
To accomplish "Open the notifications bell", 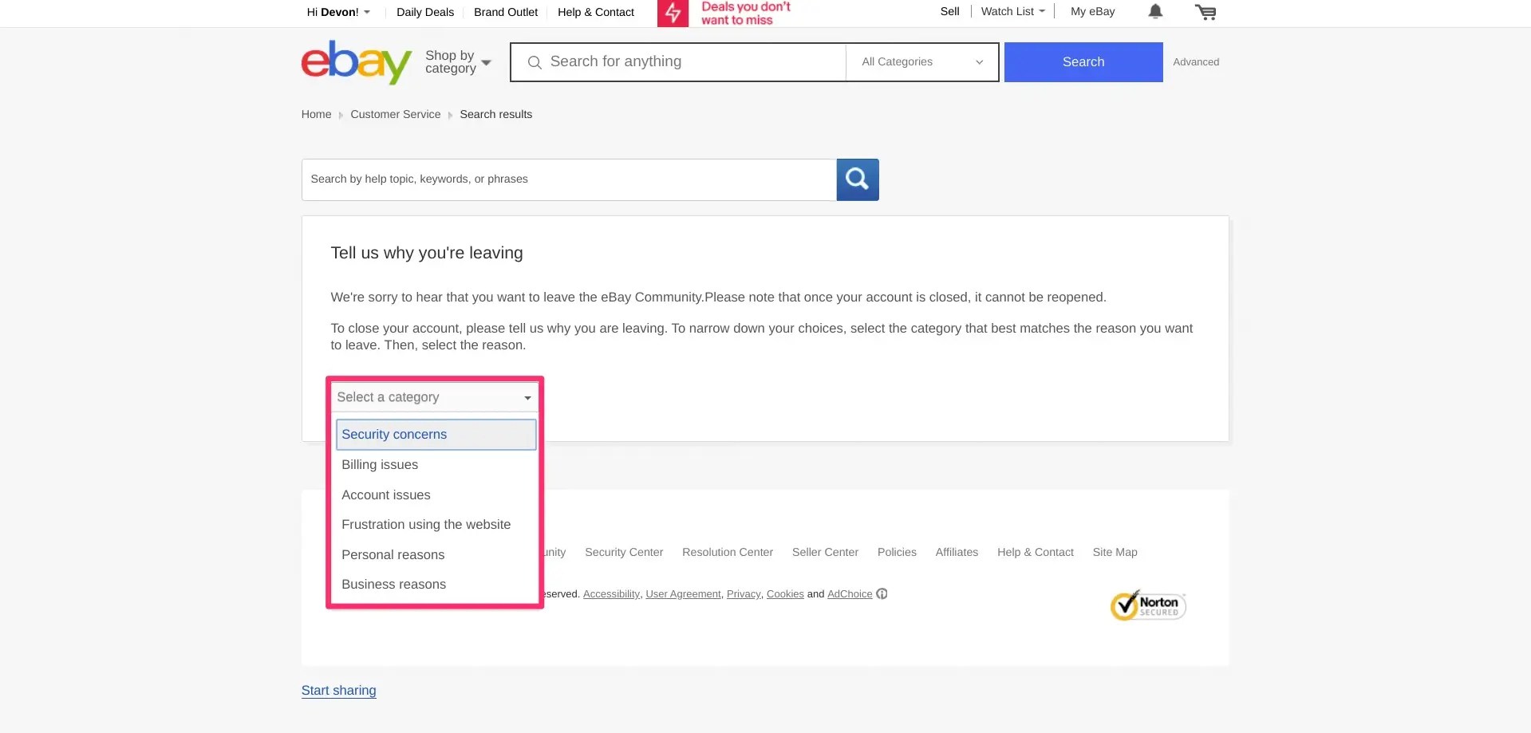I will tap(1155, 11).
